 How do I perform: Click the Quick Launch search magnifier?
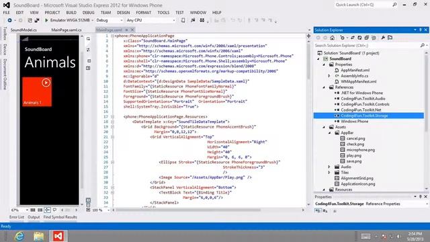(x=394, y=5)
